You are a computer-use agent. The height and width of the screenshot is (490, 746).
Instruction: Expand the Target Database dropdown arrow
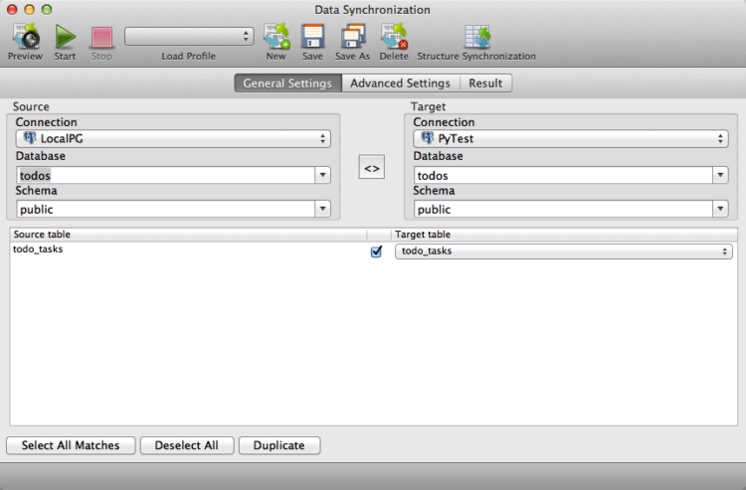(720, 175)
